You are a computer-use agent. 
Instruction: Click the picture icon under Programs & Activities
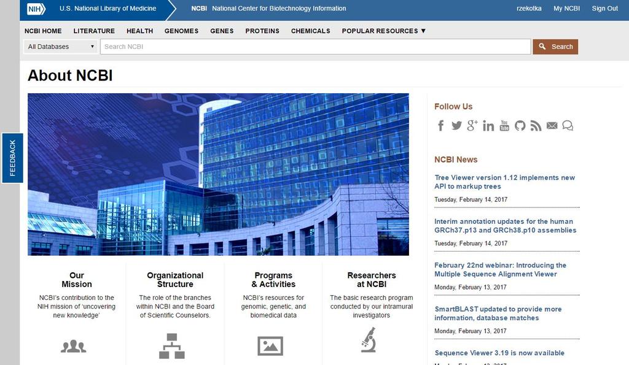coord(270,346)
